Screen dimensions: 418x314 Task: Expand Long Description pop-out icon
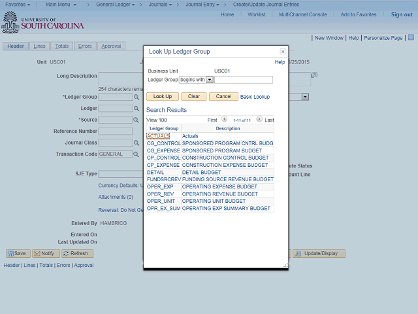point(314,75)
